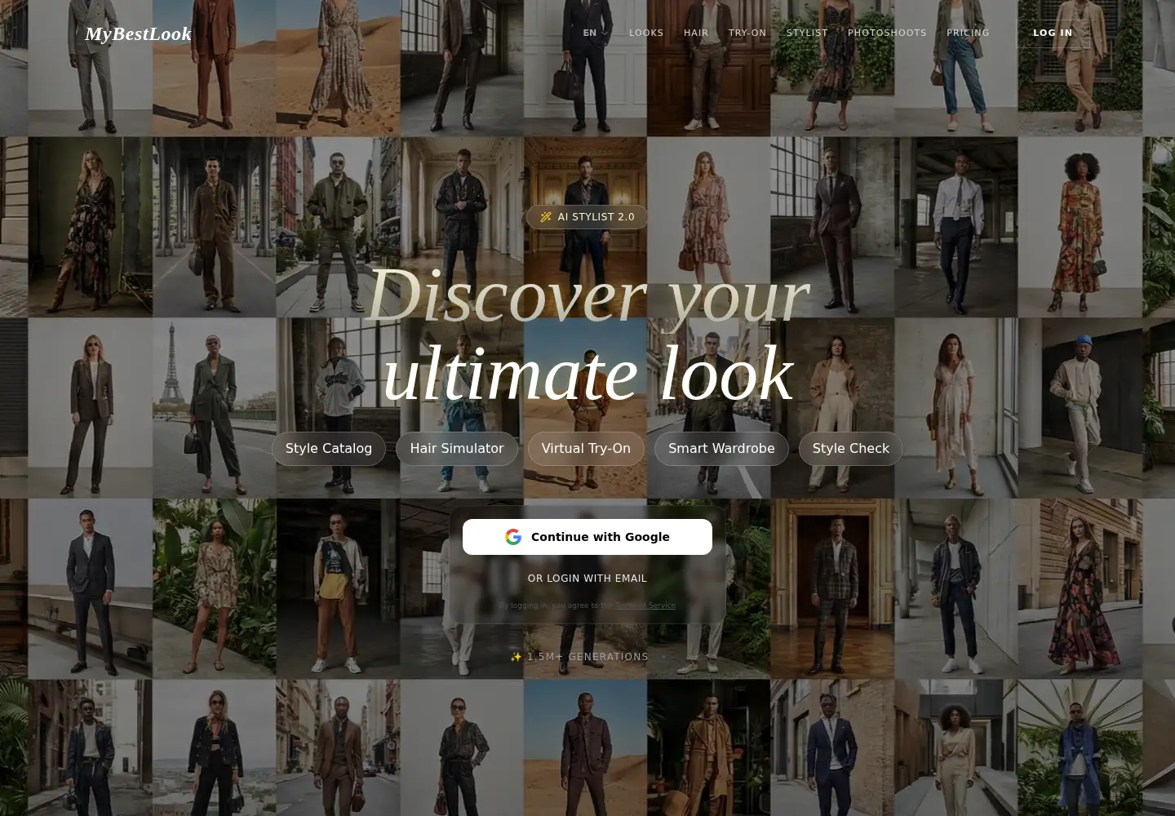
Task: Select the Virtual Try-On pill
Action: (x=586, y=449)
